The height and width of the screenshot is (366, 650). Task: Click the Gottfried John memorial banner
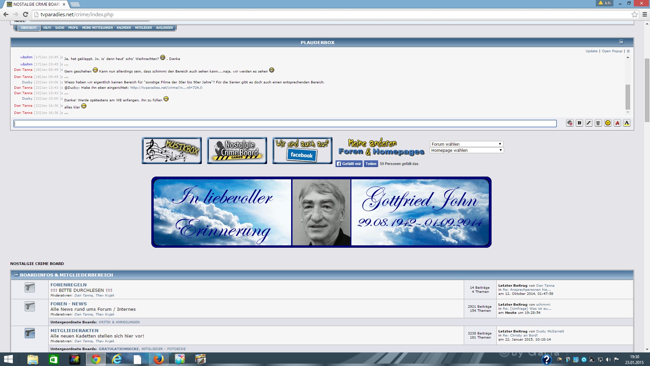point(321,212)
